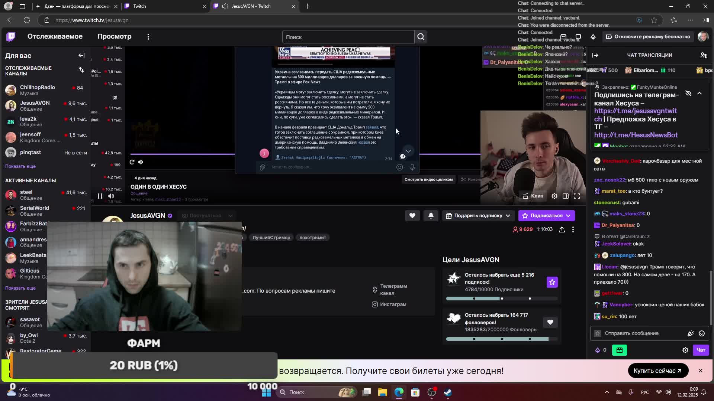Viewport: 714px width, 401px height.
Task: Toggle theatre mode in player
Action: (x=566, y=196)
